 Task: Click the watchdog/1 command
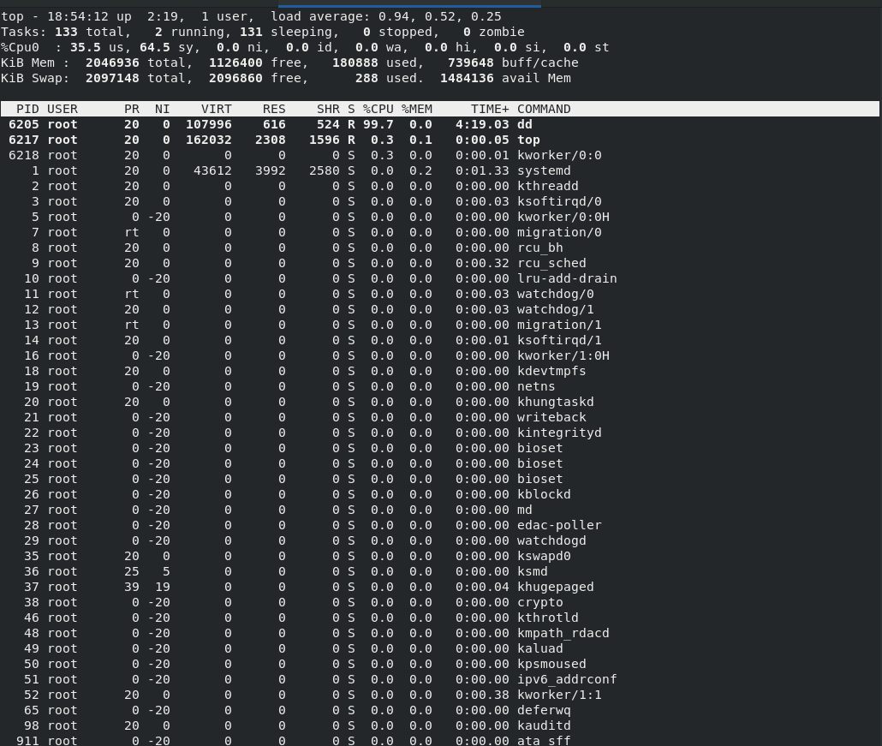(x=555, y=309)
